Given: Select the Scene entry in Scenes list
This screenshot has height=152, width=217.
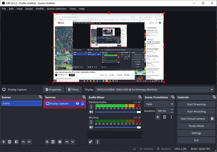Looking at the screenshot, I should (x=21, y=103).
